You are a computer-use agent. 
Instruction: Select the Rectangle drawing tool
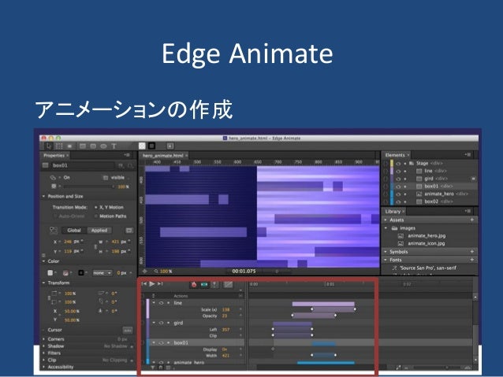[83, 146]
